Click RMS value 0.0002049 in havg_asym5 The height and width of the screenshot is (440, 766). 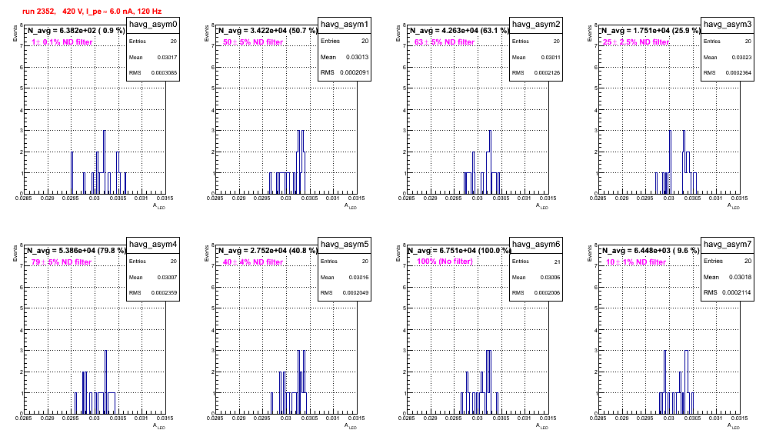coord(355,292)
